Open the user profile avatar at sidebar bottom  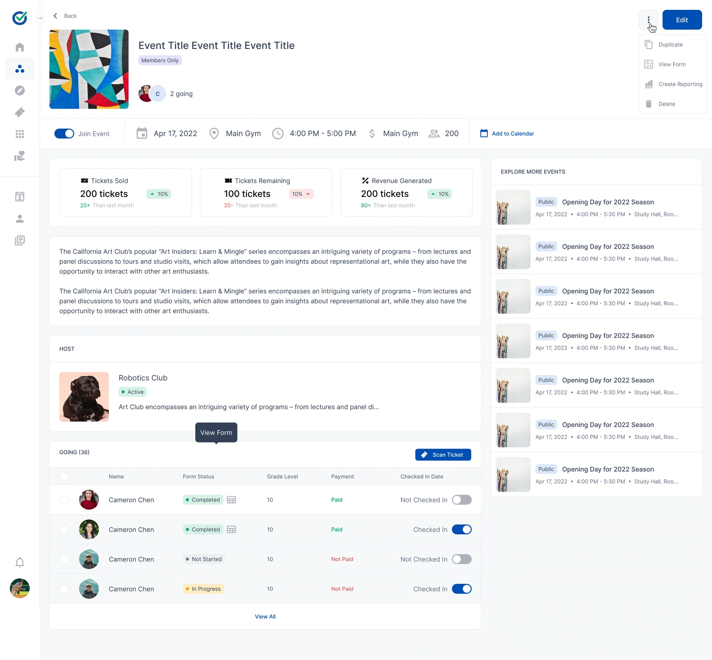coord(20,588)
